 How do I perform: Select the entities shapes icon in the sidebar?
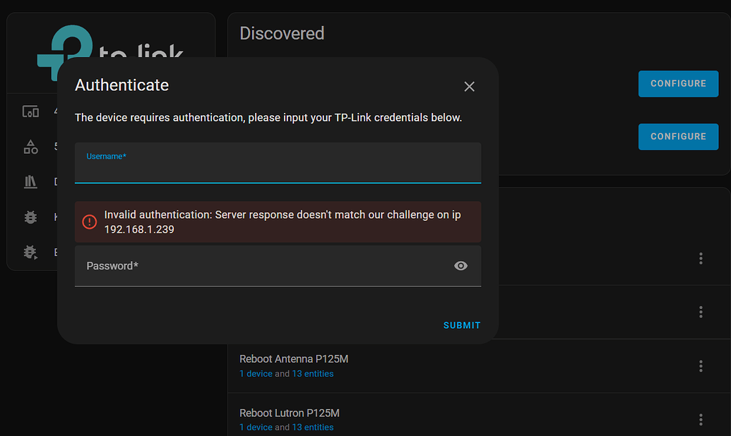tap(30, 147)
